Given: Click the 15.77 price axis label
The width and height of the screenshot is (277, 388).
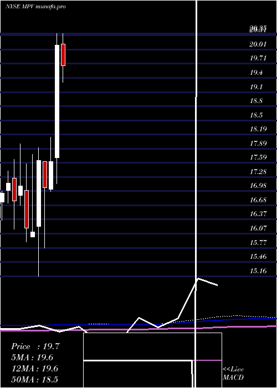Looking at the screenshot, I should (x=258, y=243).
